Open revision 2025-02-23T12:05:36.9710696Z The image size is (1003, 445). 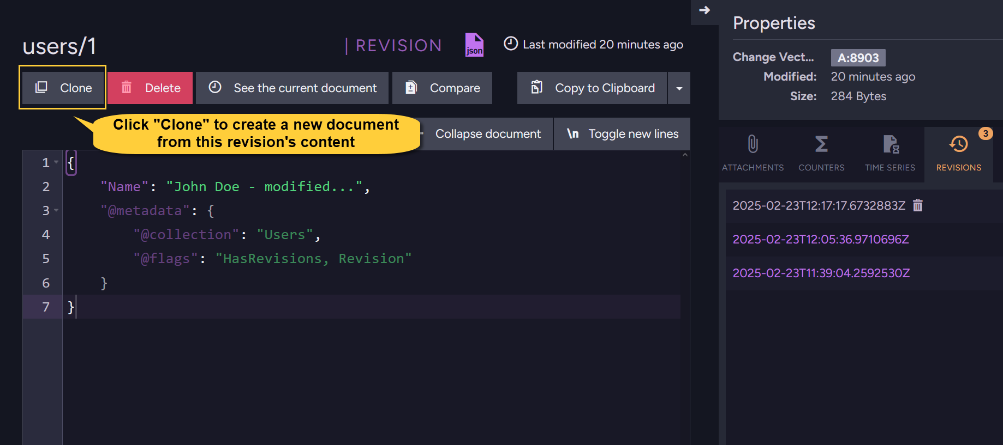click(821, 239)
